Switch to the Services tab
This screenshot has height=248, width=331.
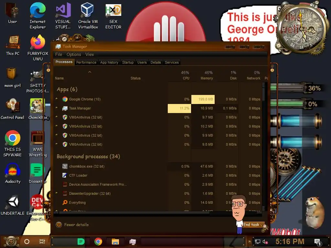(172, 62)
